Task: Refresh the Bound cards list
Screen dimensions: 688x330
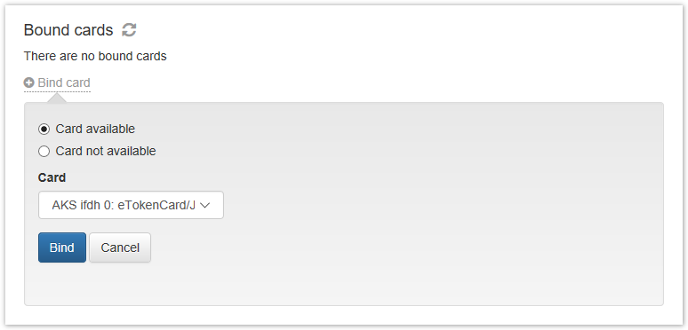Action: 129,30
